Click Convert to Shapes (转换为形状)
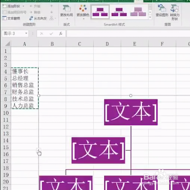 (x=175, y=12)
